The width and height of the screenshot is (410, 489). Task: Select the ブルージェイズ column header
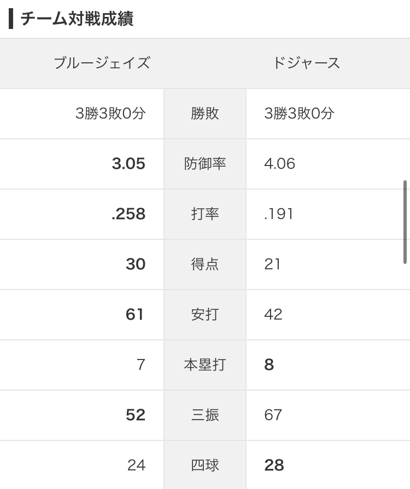point(102,63)
